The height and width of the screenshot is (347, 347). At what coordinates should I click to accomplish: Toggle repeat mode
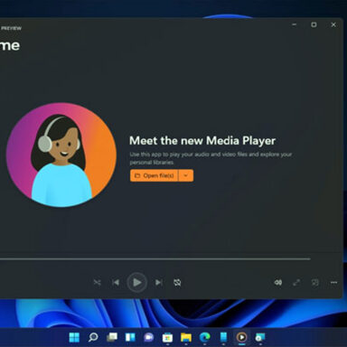[177, 283]
